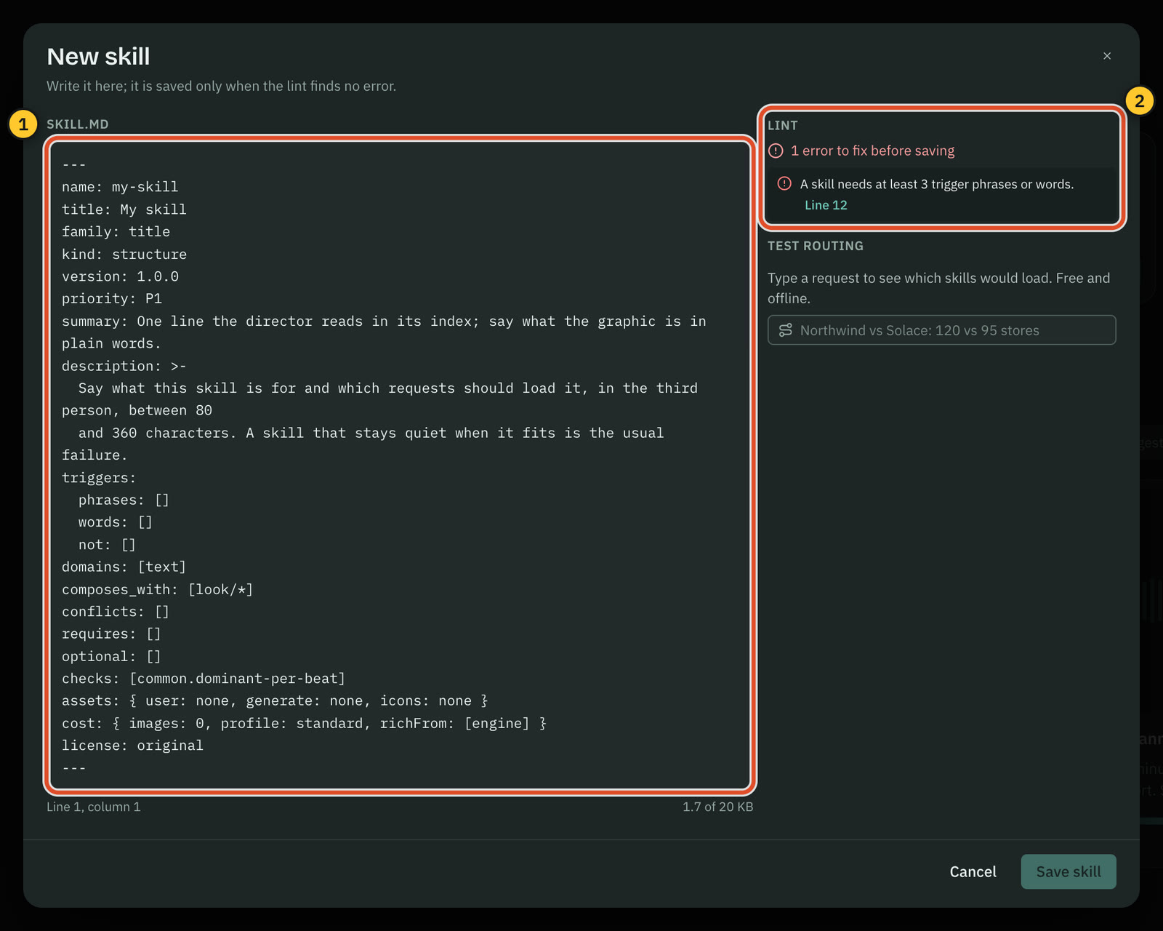Place cursor on 'phrases: []' line
The height and width of the screenshot is (931, 1163).
tap(124, 500)
